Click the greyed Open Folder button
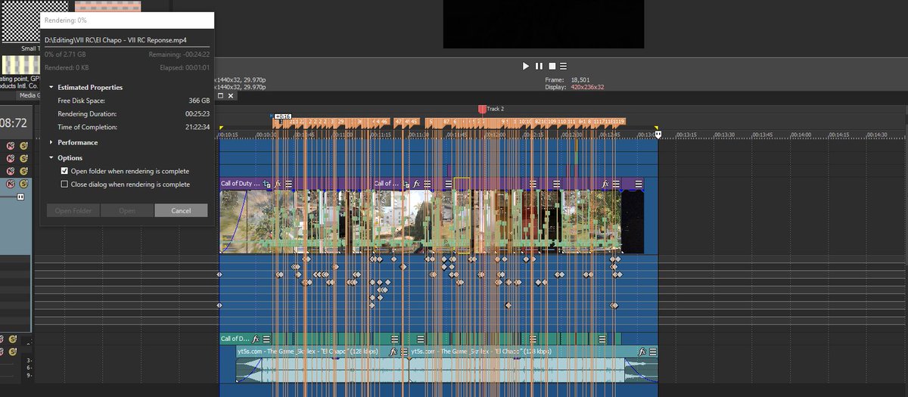Screen dimensions: 908x397 [73, 210]
